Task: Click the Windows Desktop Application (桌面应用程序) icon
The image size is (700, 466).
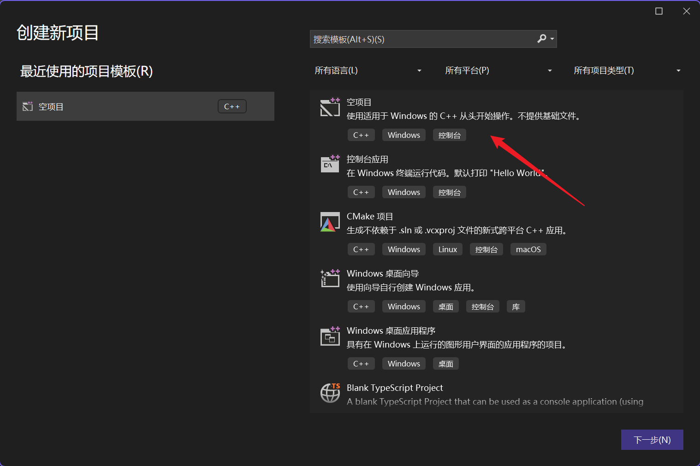Action: point(330,336)
